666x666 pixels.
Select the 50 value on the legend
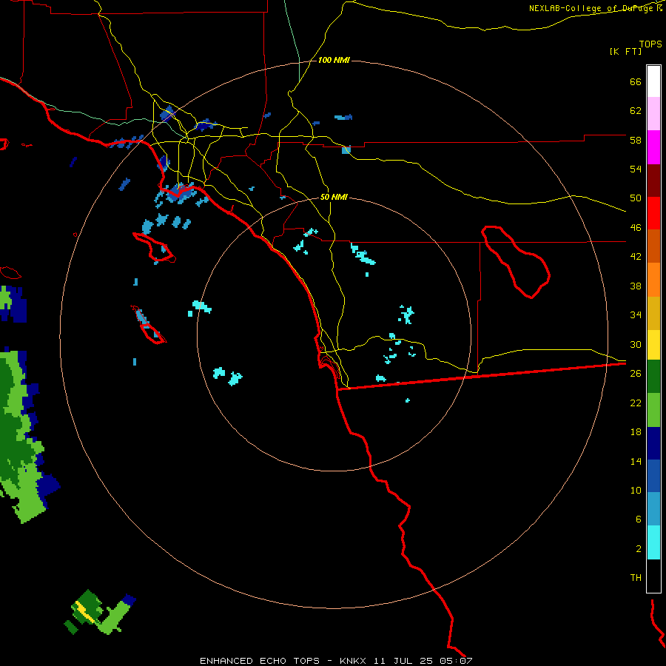click(x=636, y=198)
